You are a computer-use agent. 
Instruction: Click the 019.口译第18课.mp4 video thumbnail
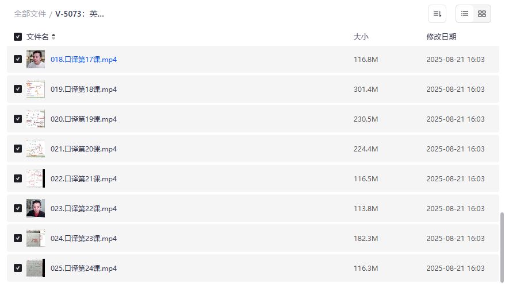click(36, 89)
